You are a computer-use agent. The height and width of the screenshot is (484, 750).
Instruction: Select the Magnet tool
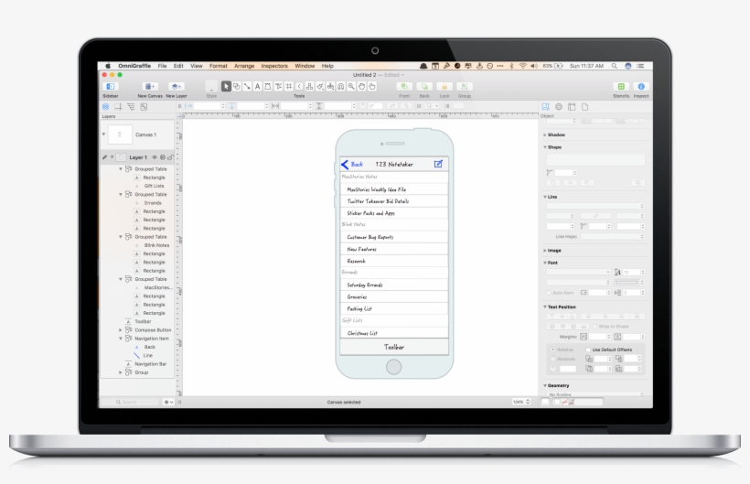point(341,87)
